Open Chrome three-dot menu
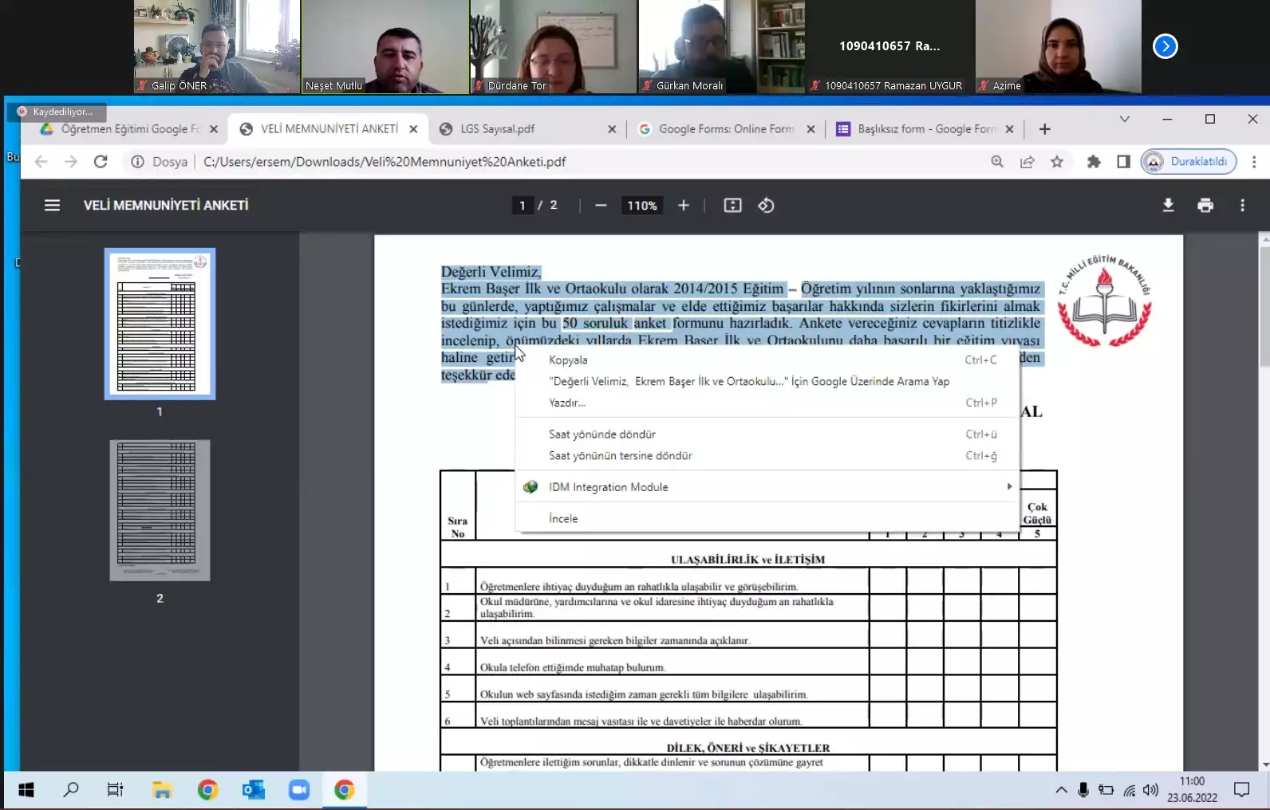The height and width of the screenshot is (810, 1270). pos(1254,162)
